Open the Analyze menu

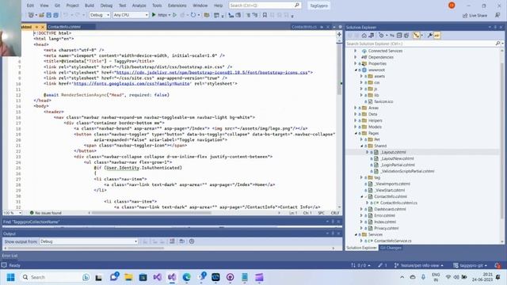pos(139,6)
